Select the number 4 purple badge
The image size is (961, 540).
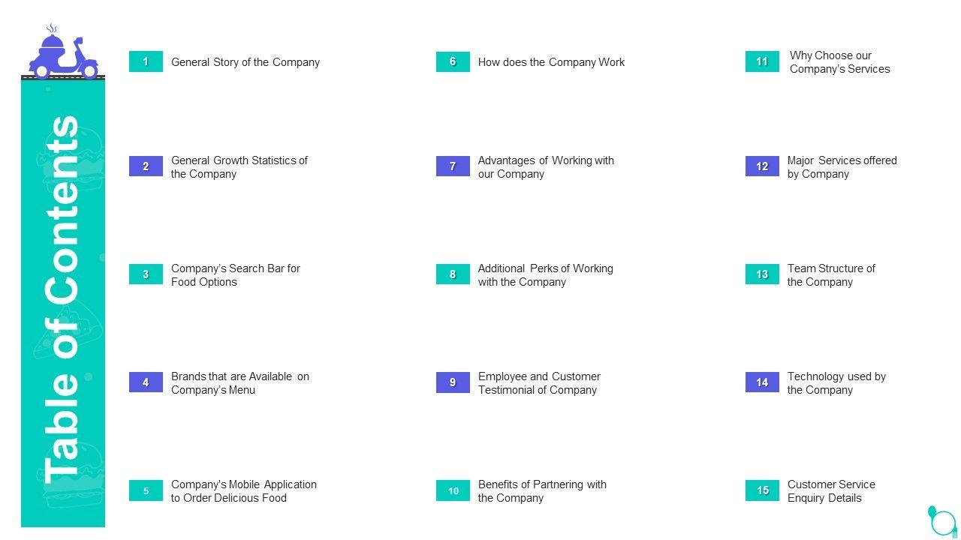pyautogui.click(x=146, y=382)
